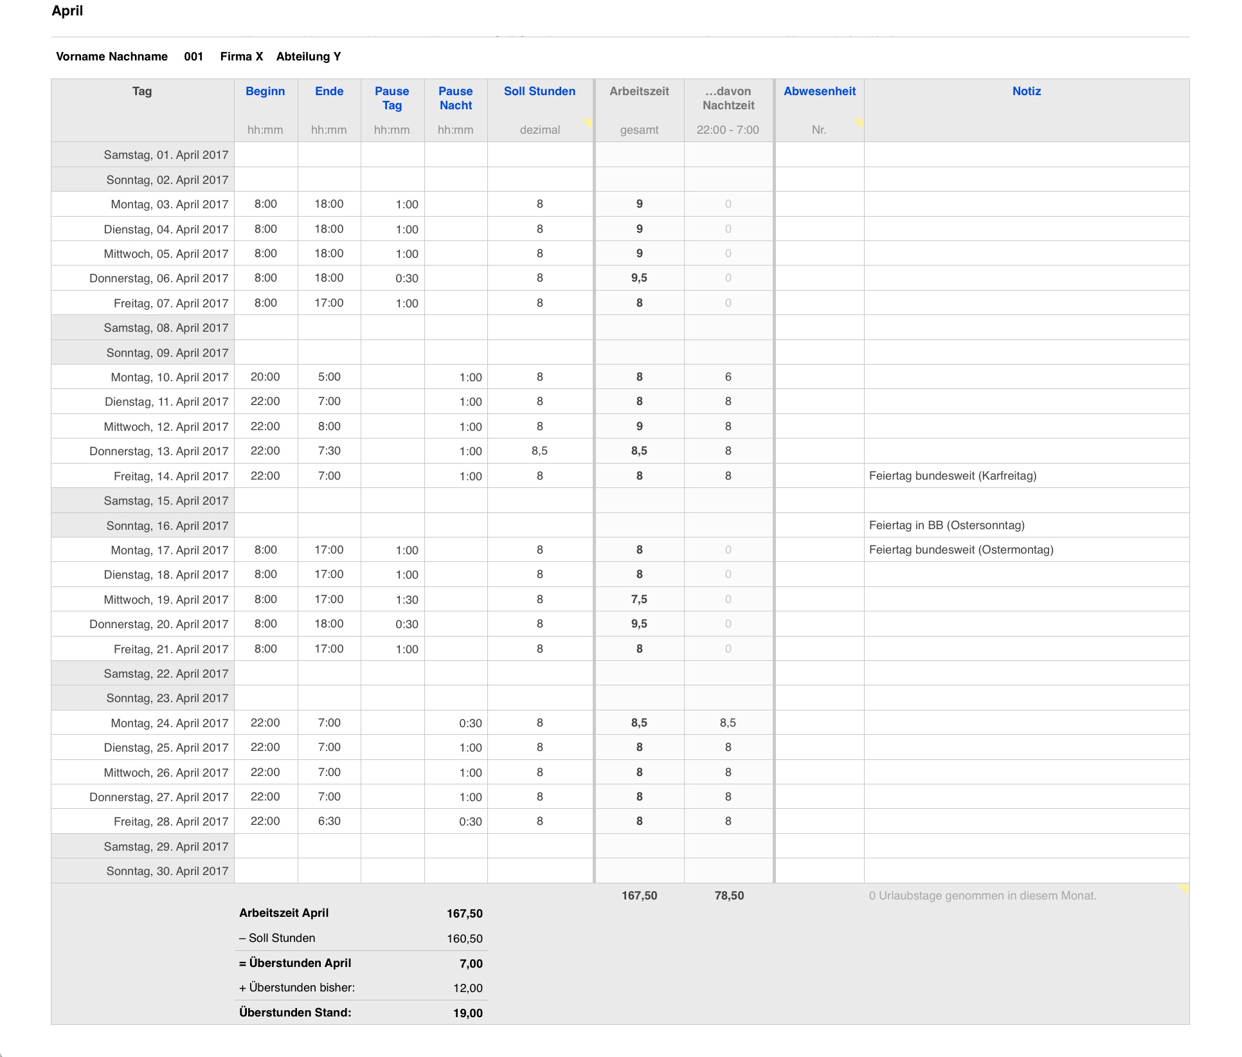Select the Pause Nacht column header

(455, 98)
